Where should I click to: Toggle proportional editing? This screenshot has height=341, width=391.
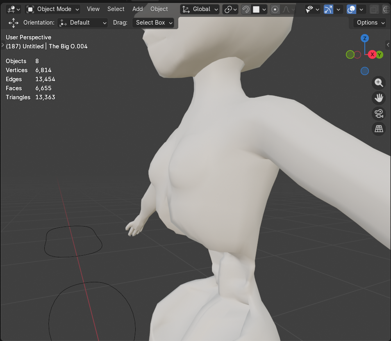coord(275,9)
